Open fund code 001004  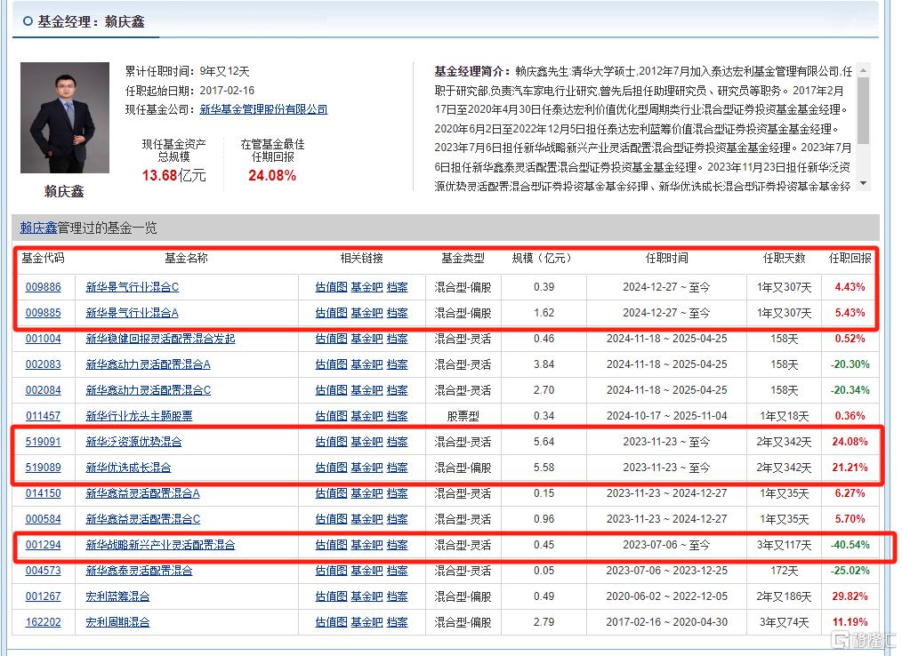click(x=44, y=339)
